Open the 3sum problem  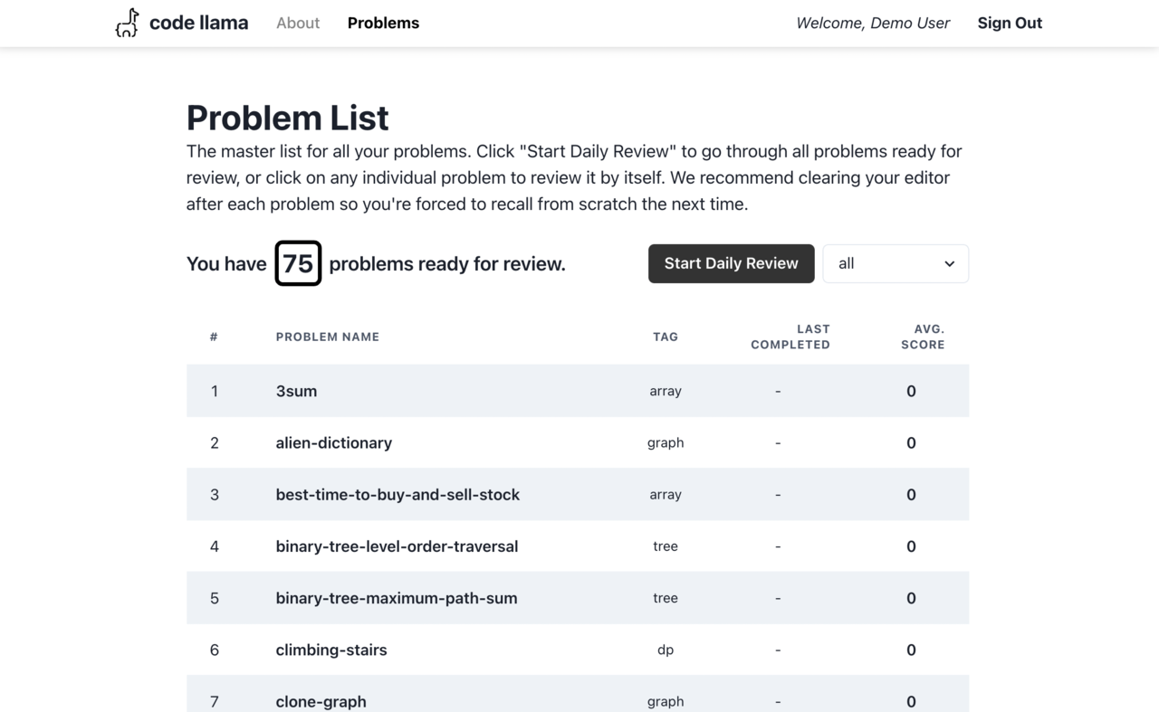pos(296,391)
